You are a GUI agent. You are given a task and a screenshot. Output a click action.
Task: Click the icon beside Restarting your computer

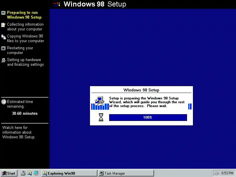click(3, 48)
